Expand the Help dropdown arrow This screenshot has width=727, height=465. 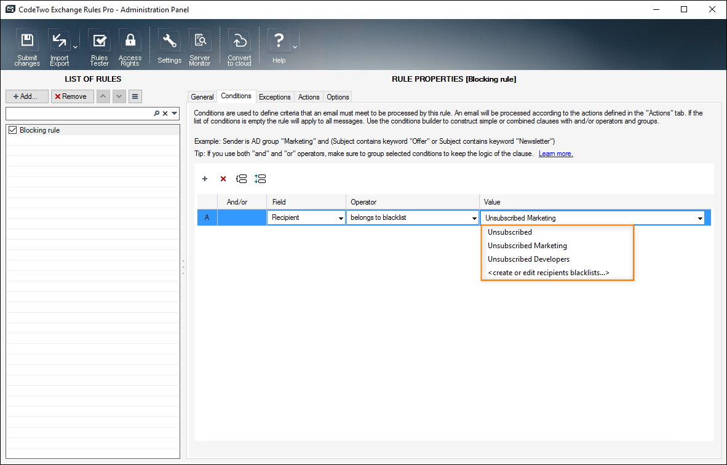pyautogui.click(x=295, y=47)
